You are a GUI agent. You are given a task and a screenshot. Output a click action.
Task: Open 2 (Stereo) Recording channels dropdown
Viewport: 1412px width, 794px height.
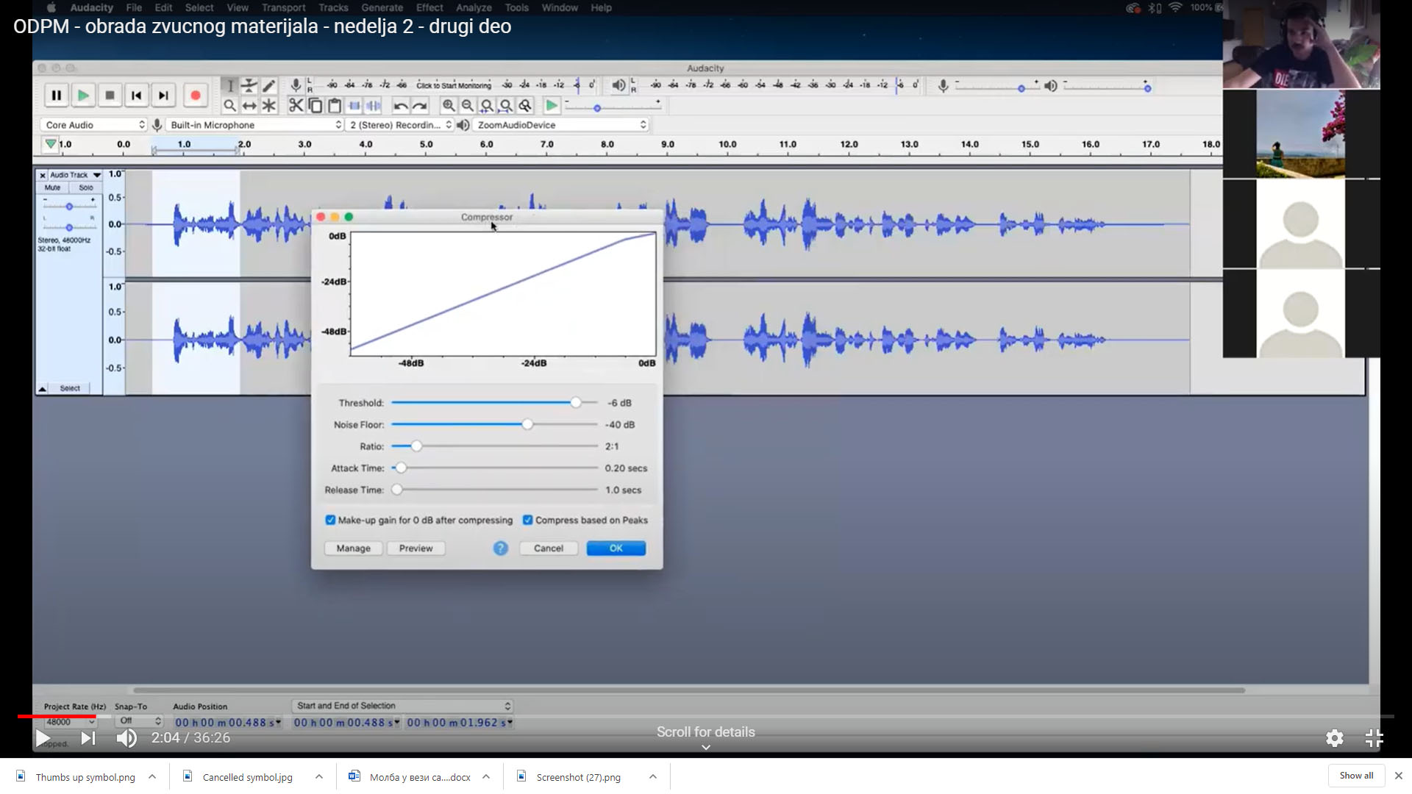400,125
